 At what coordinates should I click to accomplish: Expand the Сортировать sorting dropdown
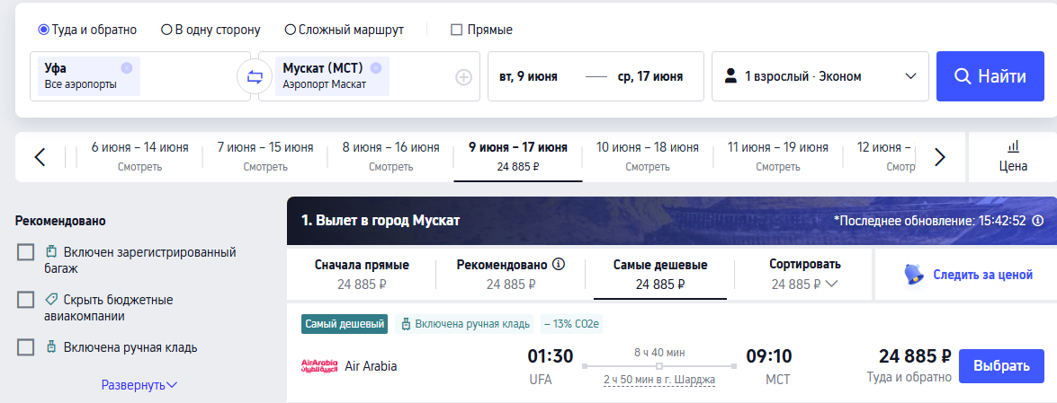[804, 274]
